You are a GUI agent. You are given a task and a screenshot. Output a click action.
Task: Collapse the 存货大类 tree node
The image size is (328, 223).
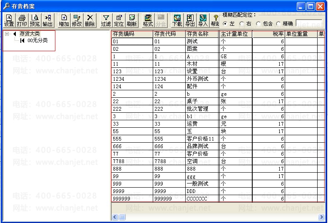[x=7, y=34]
